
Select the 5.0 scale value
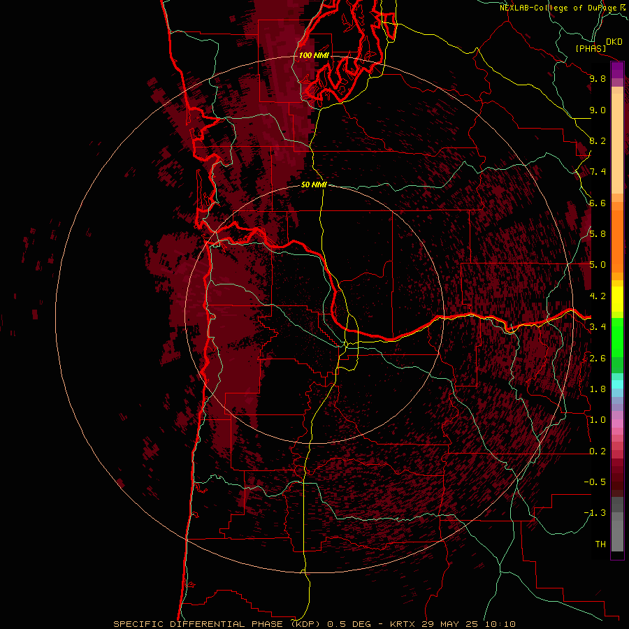pyautogui.click(x=598, y=265)
